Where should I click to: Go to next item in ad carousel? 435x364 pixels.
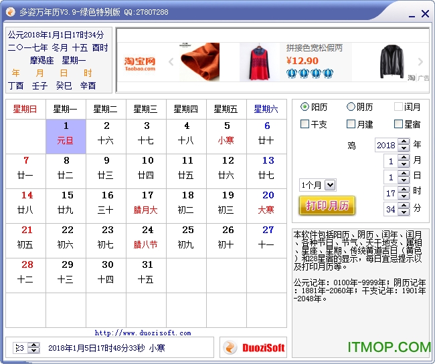click(420, 61)
